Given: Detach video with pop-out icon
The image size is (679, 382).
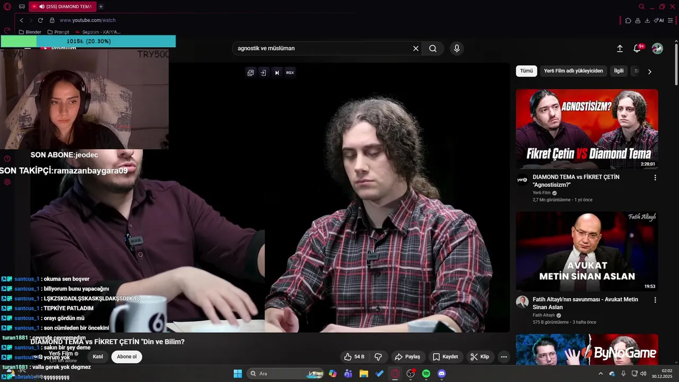Looking at the screenshot, I should coord(250,73).
